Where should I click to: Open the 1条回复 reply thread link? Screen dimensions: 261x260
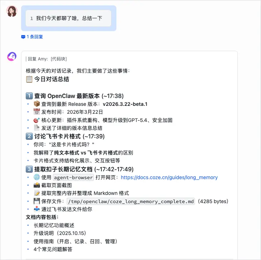[x=35, y=37]
